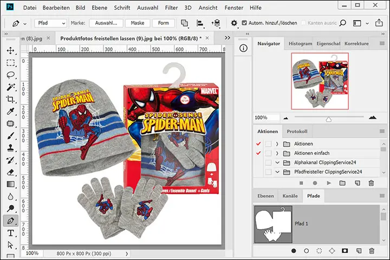Delete current path with trash icon

pos(372,251)
